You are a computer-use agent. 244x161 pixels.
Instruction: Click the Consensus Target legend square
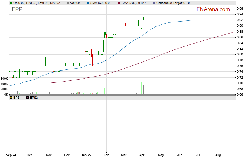coord(154,3)
